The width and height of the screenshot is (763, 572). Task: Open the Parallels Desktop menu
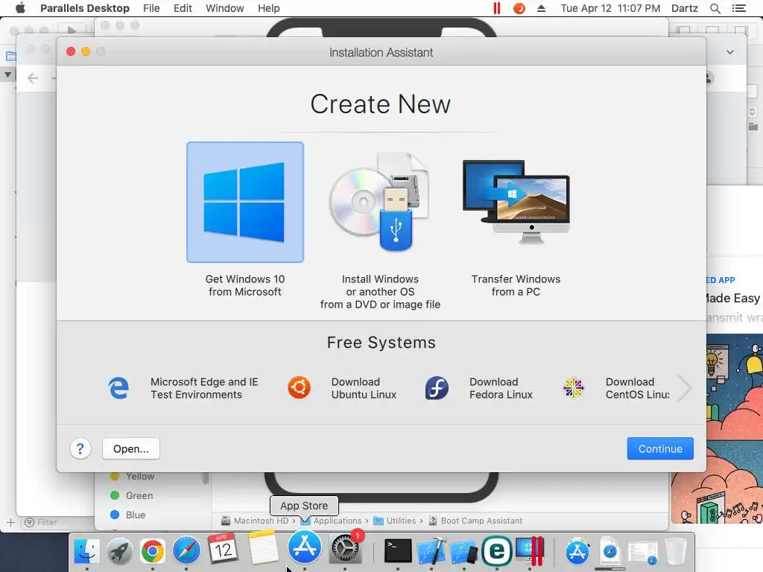(85, 8)
